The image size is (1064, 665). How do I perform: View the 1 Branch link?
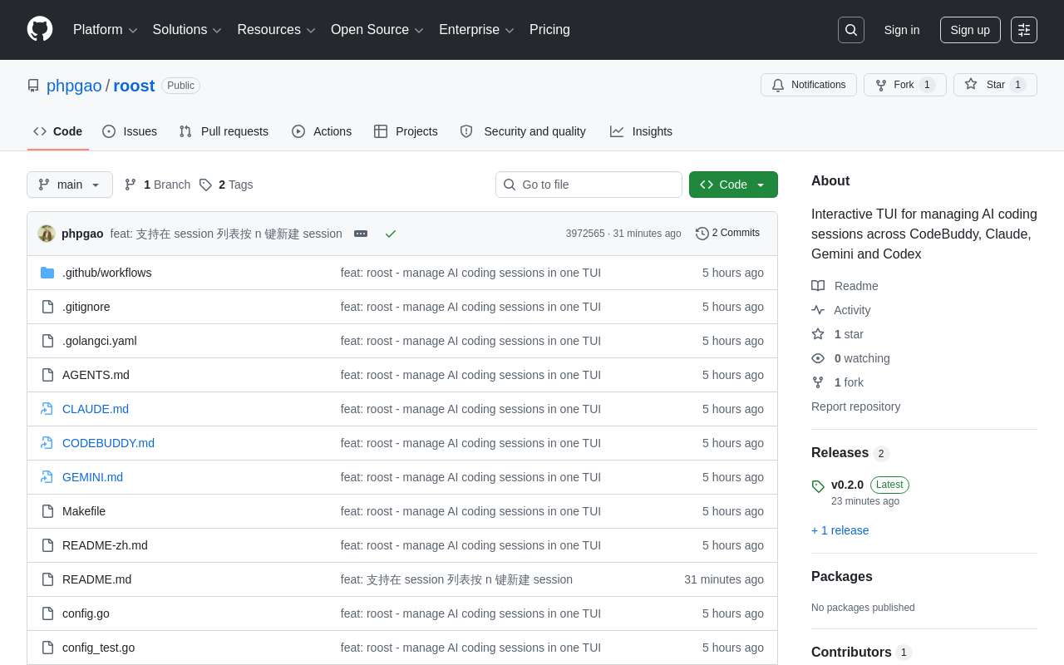coord(157,185)
